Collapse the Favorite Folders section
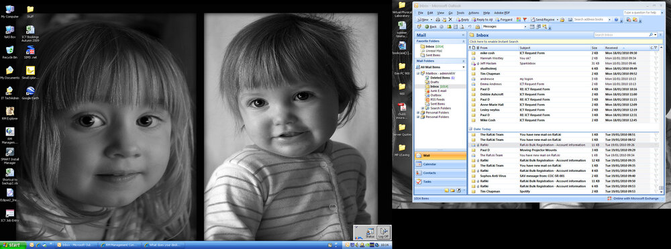 464,41
